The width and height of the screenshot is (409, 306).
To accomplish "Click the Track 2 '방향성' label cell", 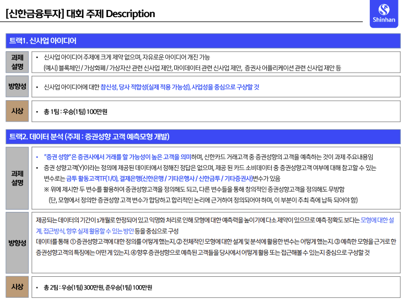I will click(x=17, y=243).
